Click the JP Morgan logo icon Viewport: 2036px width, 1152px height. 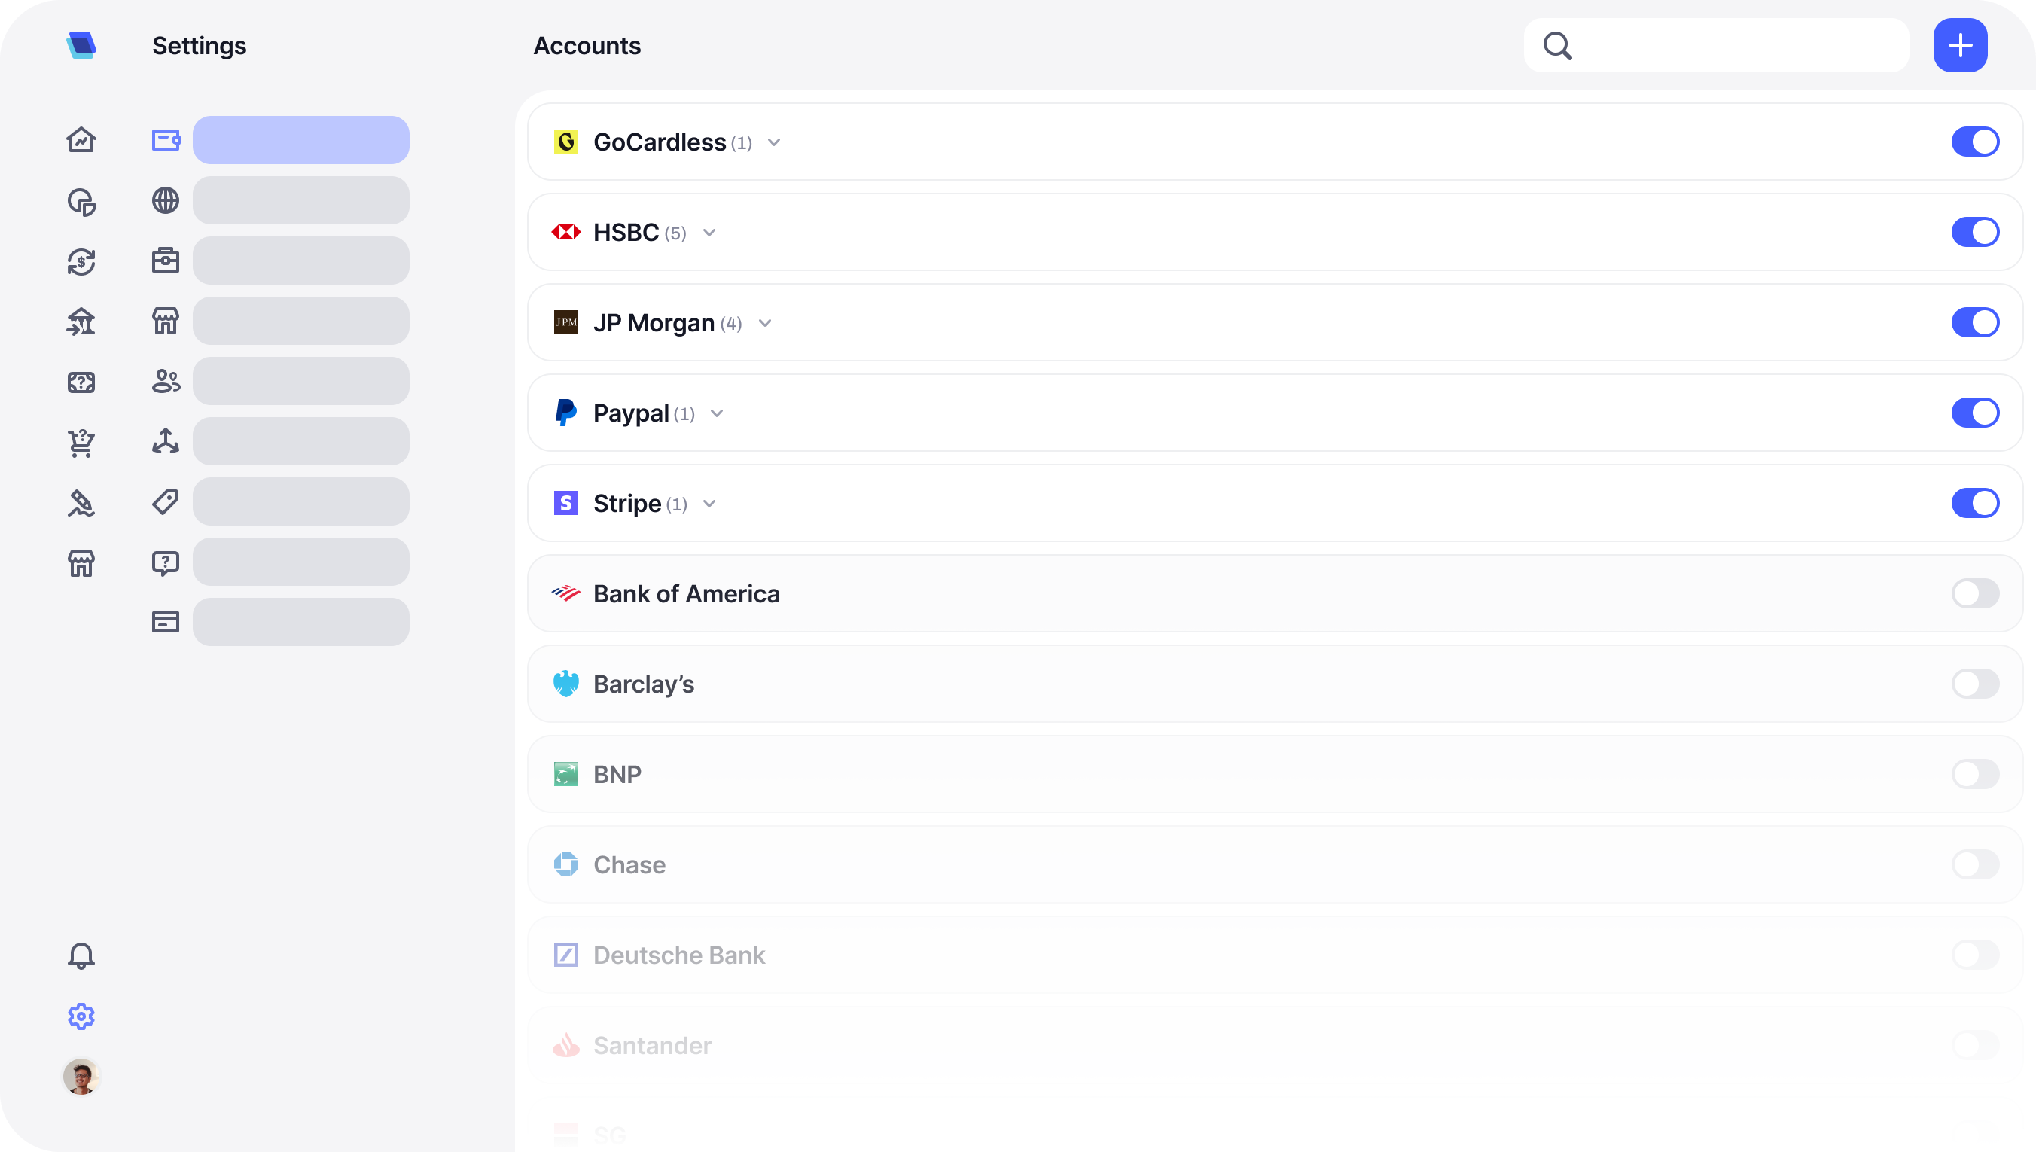pos(566,322)
